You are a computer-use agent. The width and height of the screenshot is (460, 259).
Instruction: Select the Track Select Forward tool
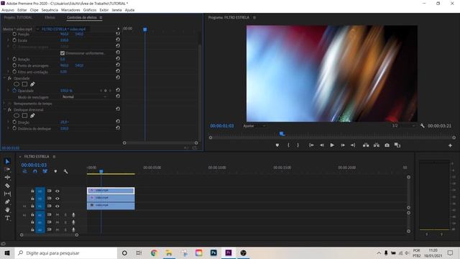click(7, 170)
